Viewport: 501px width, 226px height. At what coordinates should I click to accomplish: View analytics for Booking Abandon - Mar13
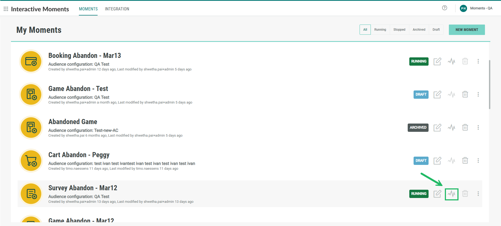point(451,61)
